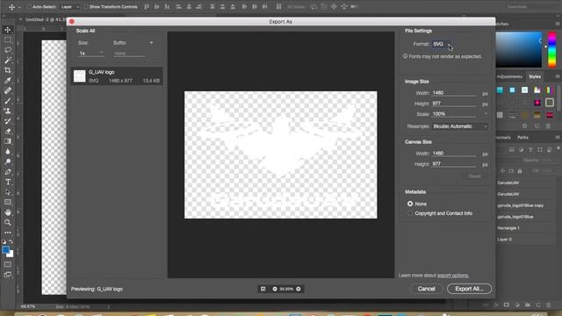Select the Layer 0 layer

pyautogui.click(x=526, y=240)
